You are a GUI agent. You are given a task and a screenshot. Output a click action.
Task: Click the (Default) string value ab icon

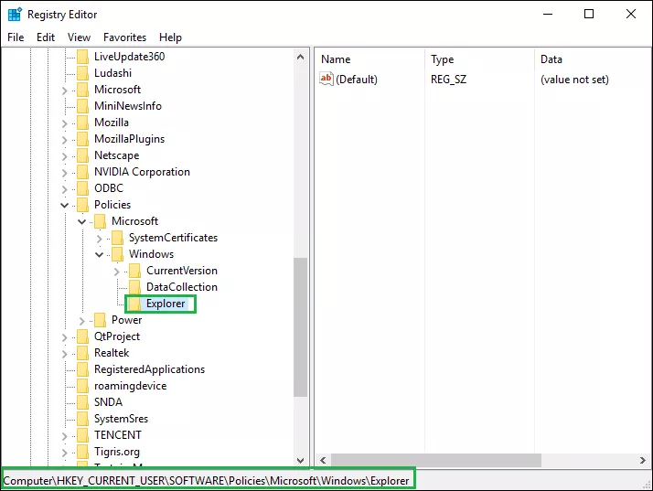click(326, 79)
